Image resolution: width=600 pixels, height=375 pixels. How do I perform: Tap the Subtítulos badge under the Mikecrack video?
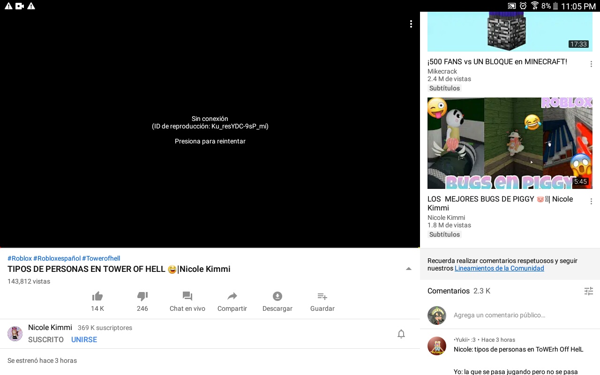(444, 88)
